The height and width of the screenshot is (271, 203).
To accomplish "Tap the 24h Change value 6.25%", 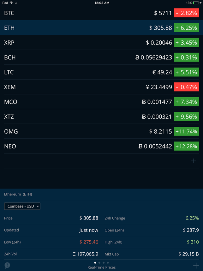I will [192, 218].
